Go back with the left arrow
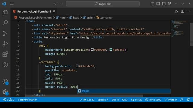This screenshot has height=108, width=193. point(55,4)
